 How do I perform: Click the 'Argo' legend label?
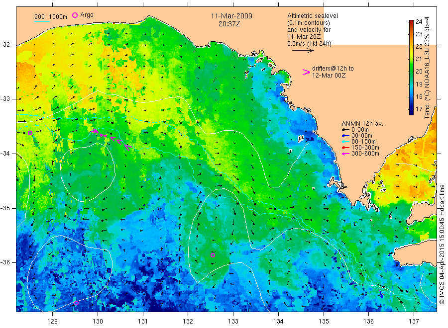87,15
